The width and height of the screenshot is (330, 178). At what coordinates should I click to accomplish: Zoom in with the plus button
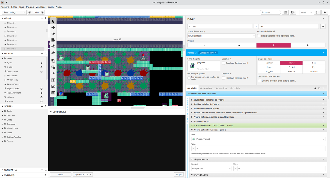click(42, 12)
